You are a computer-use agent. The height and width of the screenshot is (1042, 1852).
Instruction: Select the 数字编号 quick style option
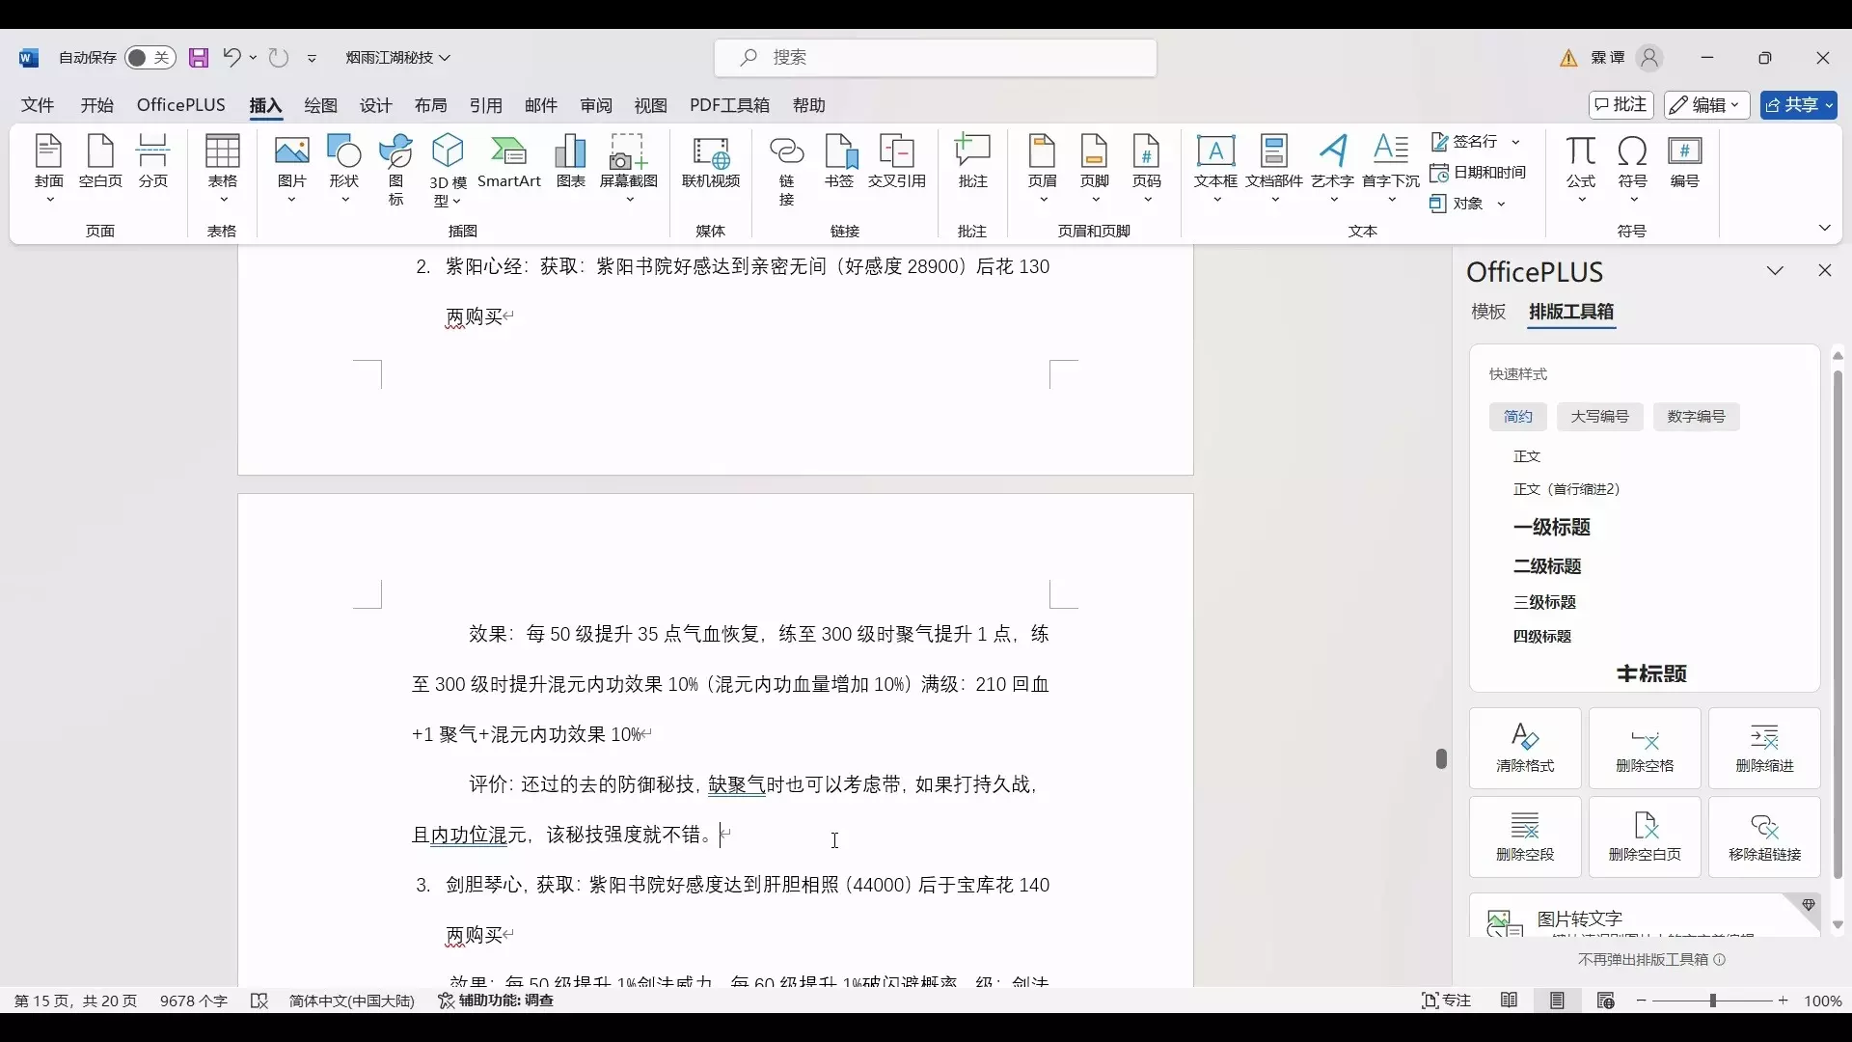(1696, 417)
